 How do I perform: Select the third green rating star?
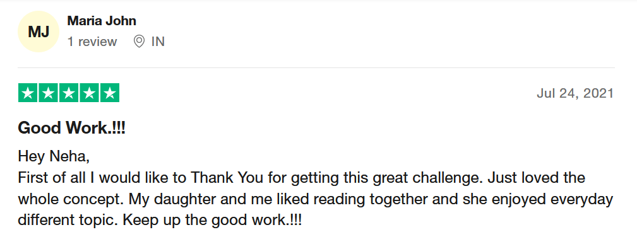tap(69, 93)
